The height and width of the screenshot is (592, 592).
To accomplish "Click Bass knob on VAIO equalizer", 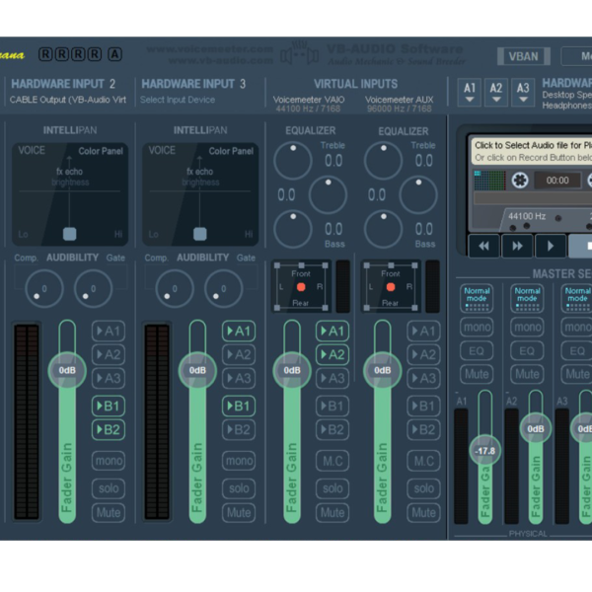I will coord(293,229).
